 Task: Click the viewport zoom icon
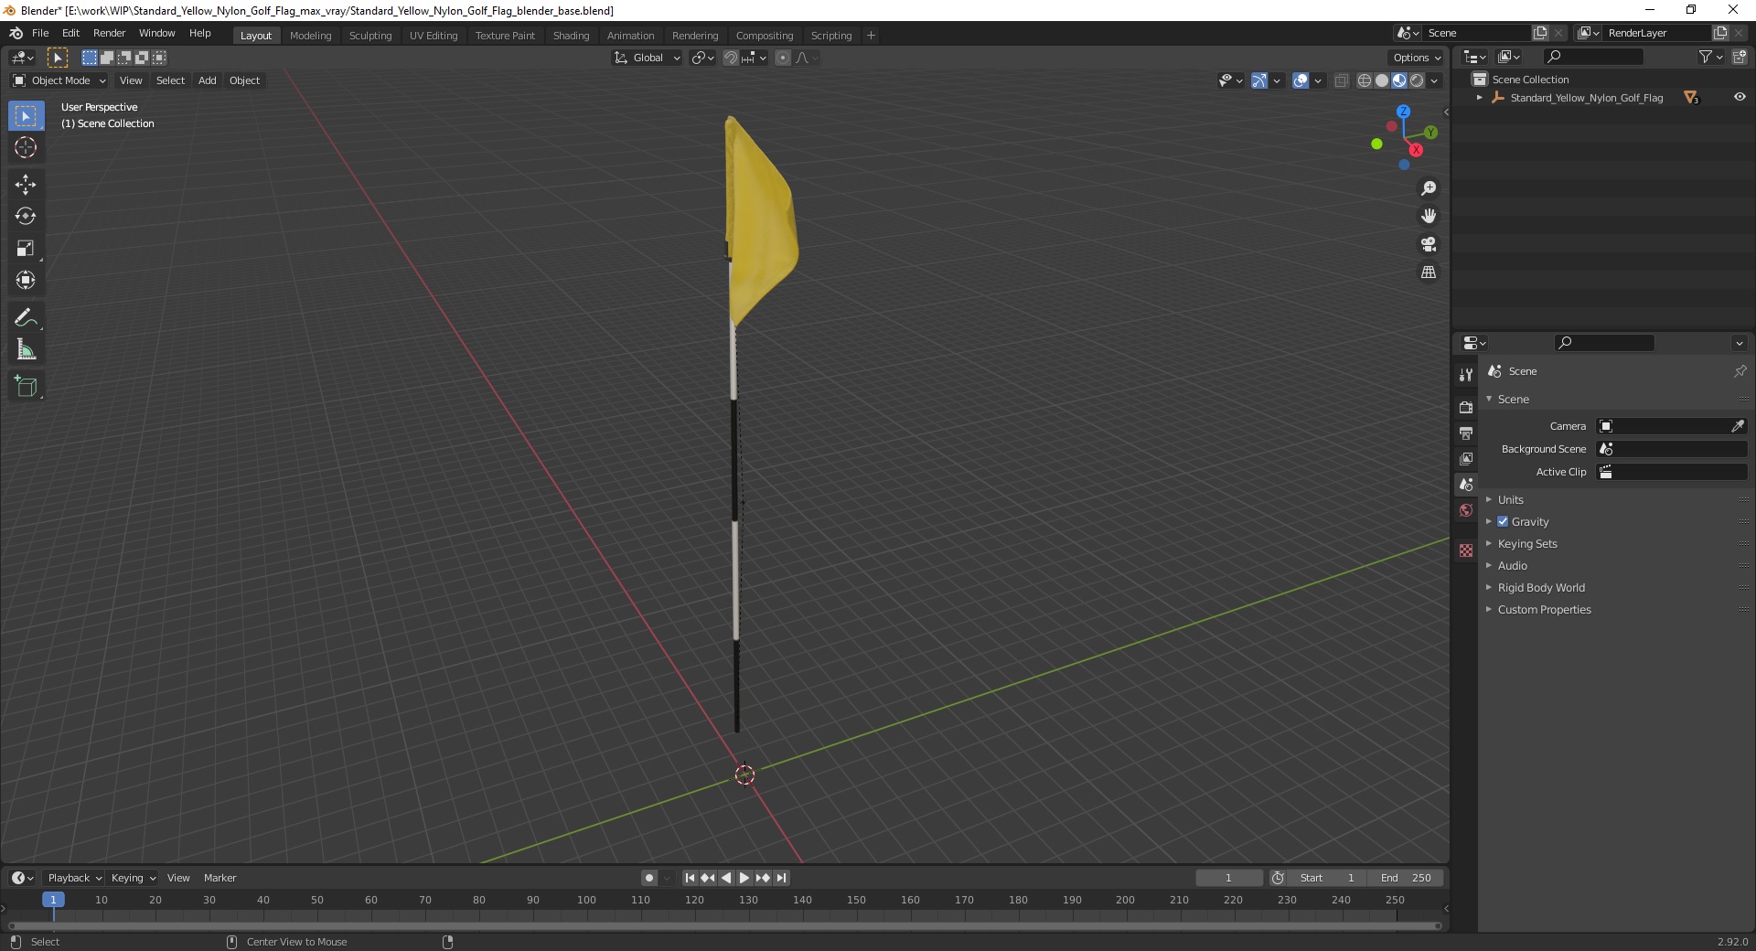pos(1429,188)
